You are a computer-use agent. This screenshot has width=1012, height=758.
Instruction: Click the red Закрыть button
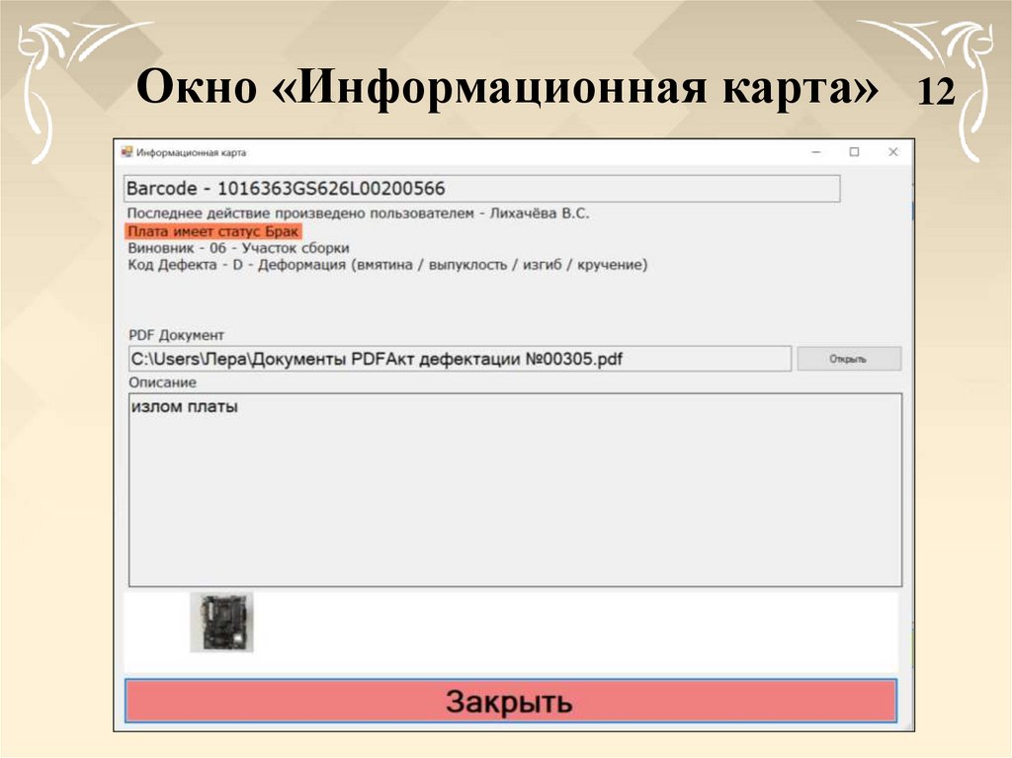(511, 701)
